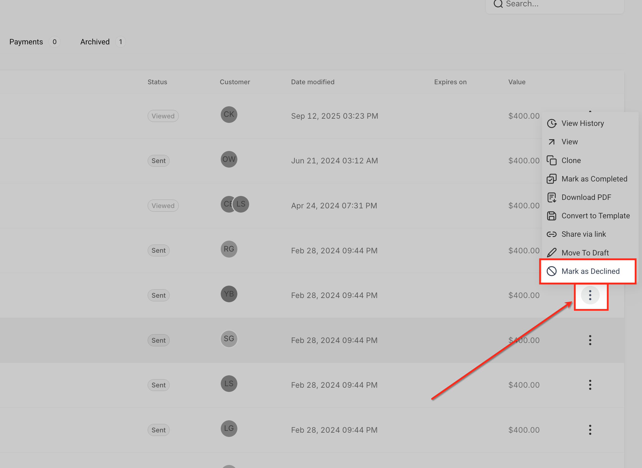The height and width of the screenshot is (468, 642).
Task: Switch to the Archived tab
Action: [95, 42]
